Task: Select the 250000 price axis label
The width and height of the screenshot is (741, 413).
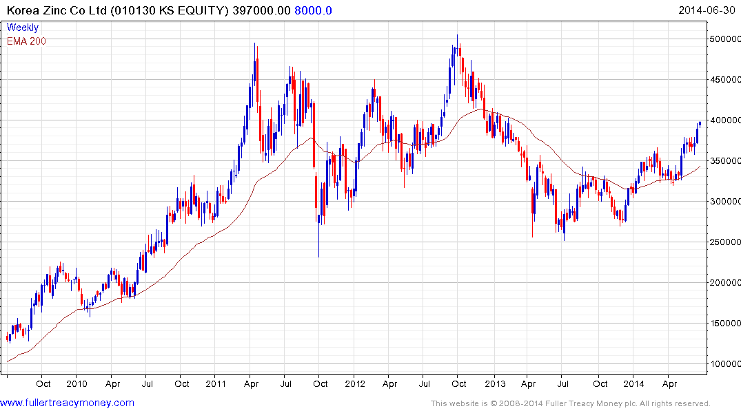Action: [725, 242]
